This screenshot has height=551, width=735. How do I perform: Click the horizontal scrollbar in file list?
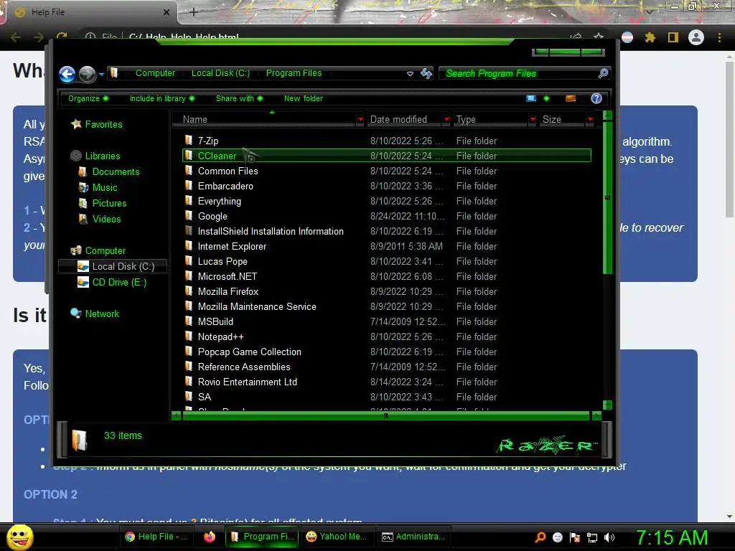pos(385,415)
